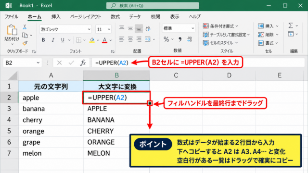
Task: Switch to the データ tab
Action: (135, 16)
